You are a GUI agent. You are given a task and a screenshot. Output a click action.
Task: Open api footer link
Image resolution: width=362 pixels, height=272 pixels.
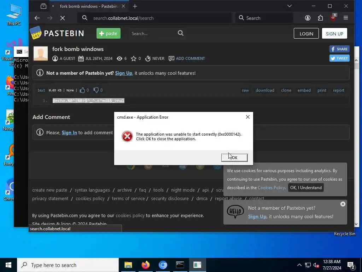point(205,190)
